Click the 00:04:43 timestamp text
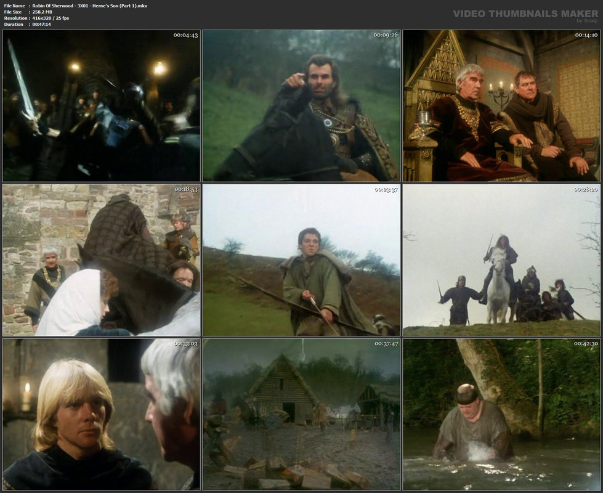The height and width of the screenshot is (493, 603). (x=185, y=35)
